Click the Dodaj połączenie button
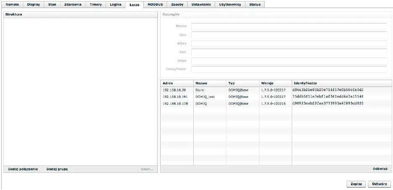Image resolution: width=393 pixels, height=190 pixels. click(x=23, y=169)
